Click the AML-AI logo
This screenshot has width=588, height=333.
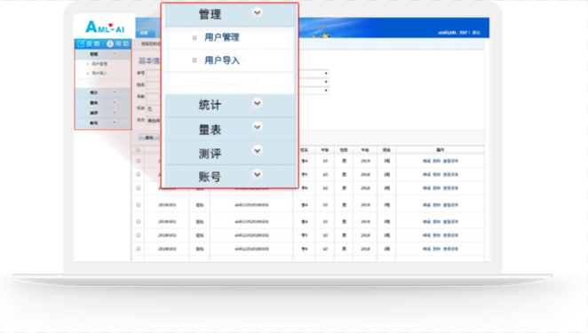(105, 27)
